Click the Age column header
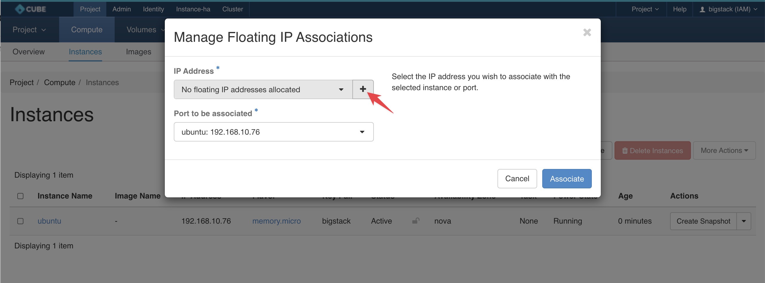Viewport: 765px width, 283px height. [625, 196]
